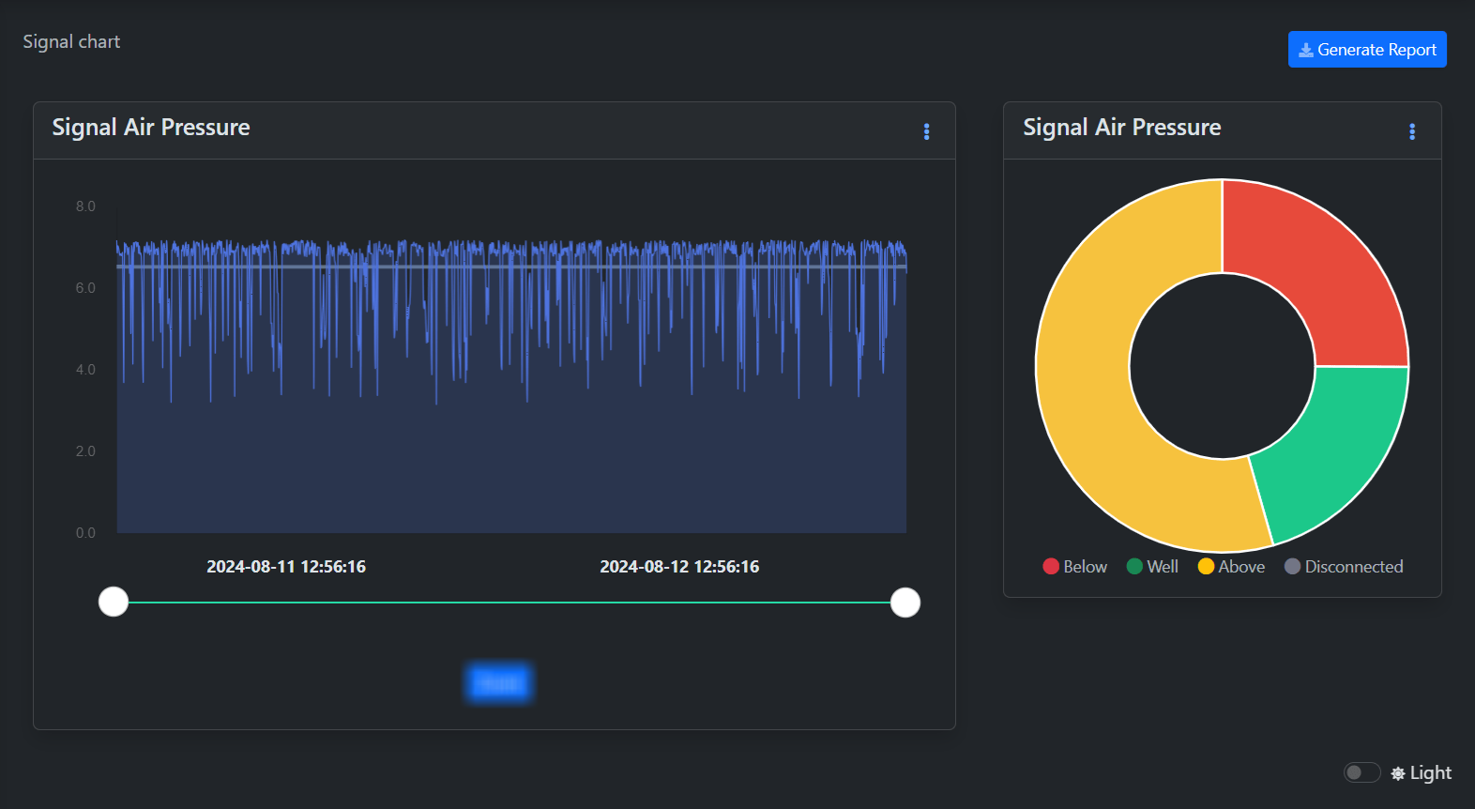Click the yellow Above legend dot
1475x809 pixels.
1206,566
